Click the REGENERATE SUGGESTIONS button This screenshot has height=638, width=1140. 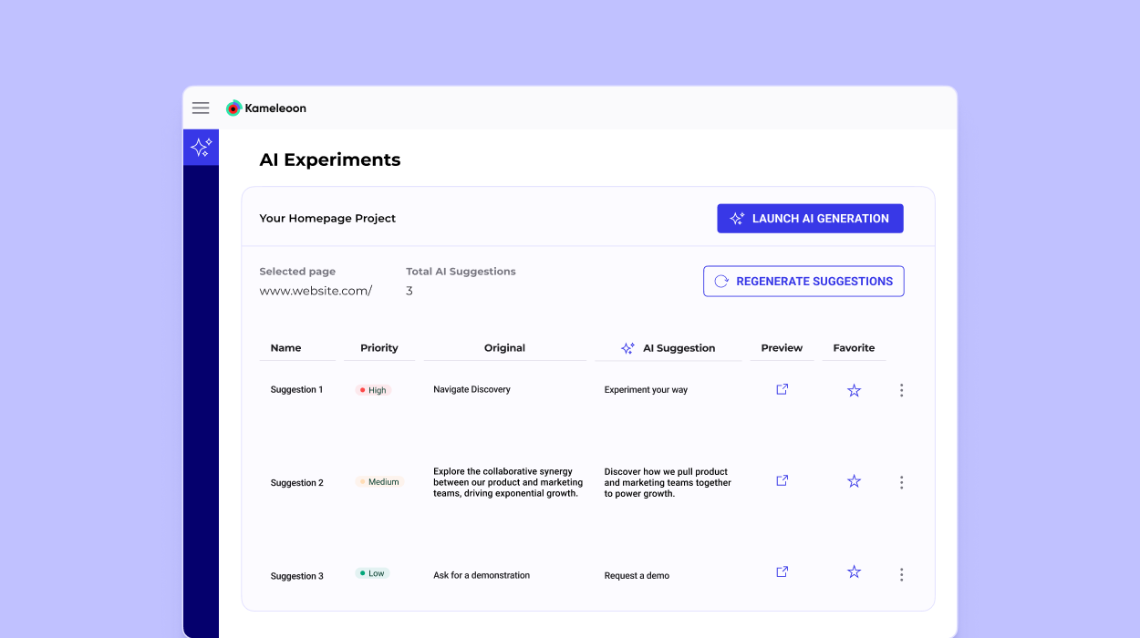[x=803, y=281]
